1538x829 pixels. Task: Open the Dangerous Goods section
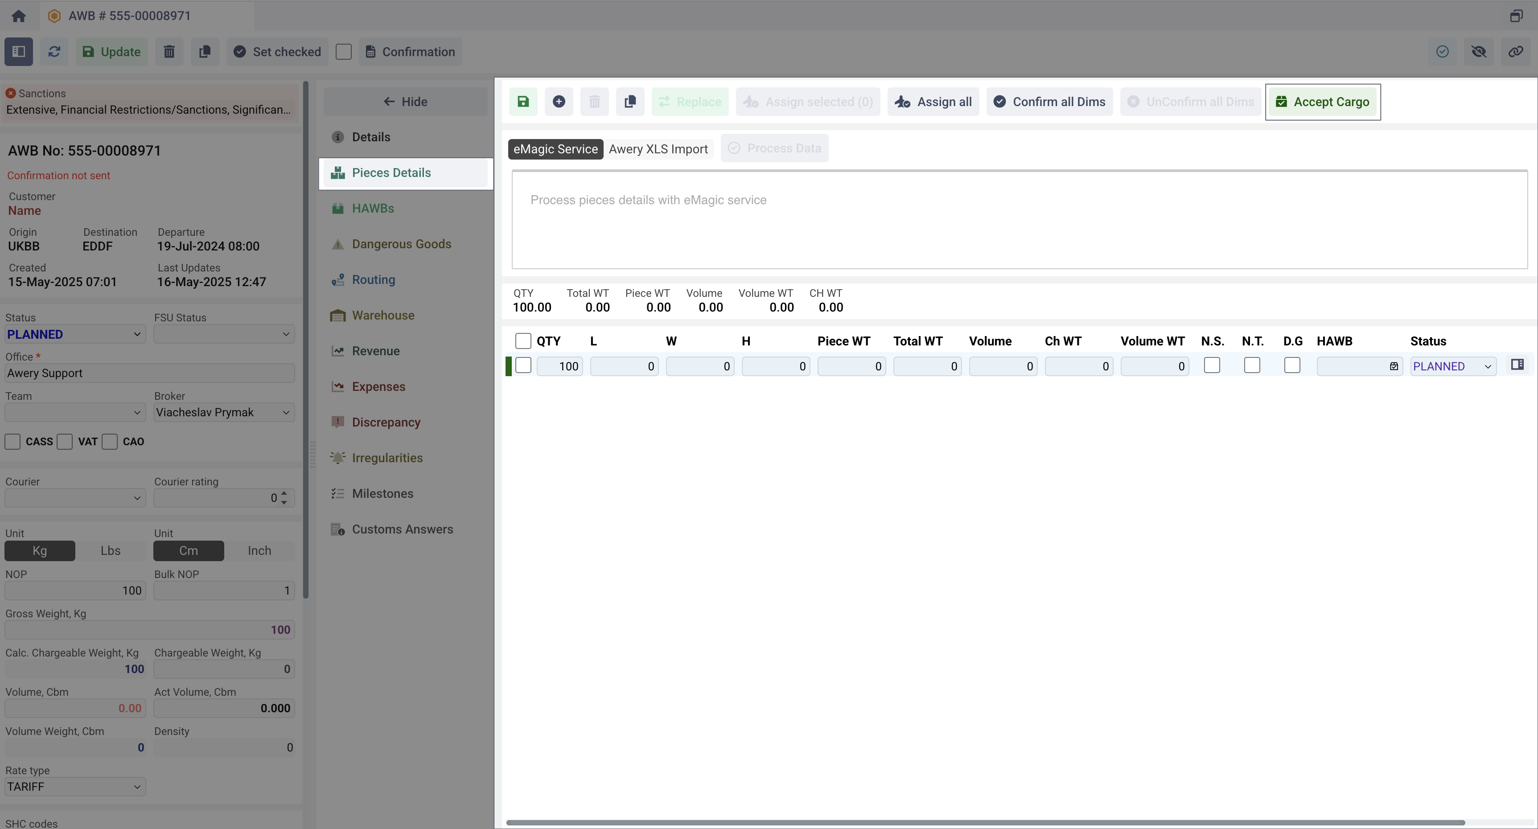pyautogui.click(x=401, y=244)
